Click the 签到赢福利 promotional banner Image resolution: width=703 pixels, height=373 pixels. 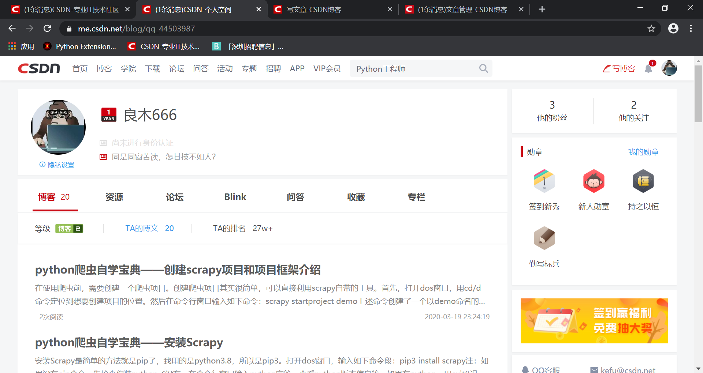click(x=594, y=321)
